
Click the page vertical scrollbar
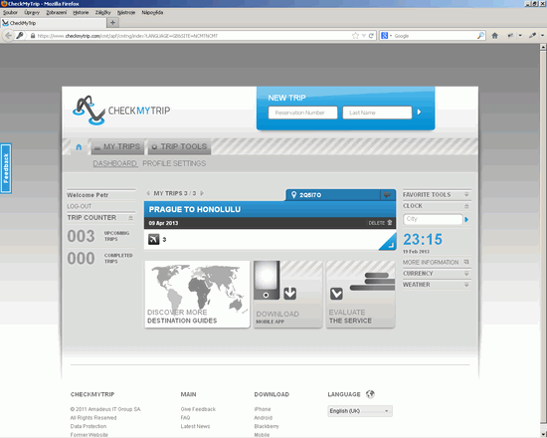[543, 238]
